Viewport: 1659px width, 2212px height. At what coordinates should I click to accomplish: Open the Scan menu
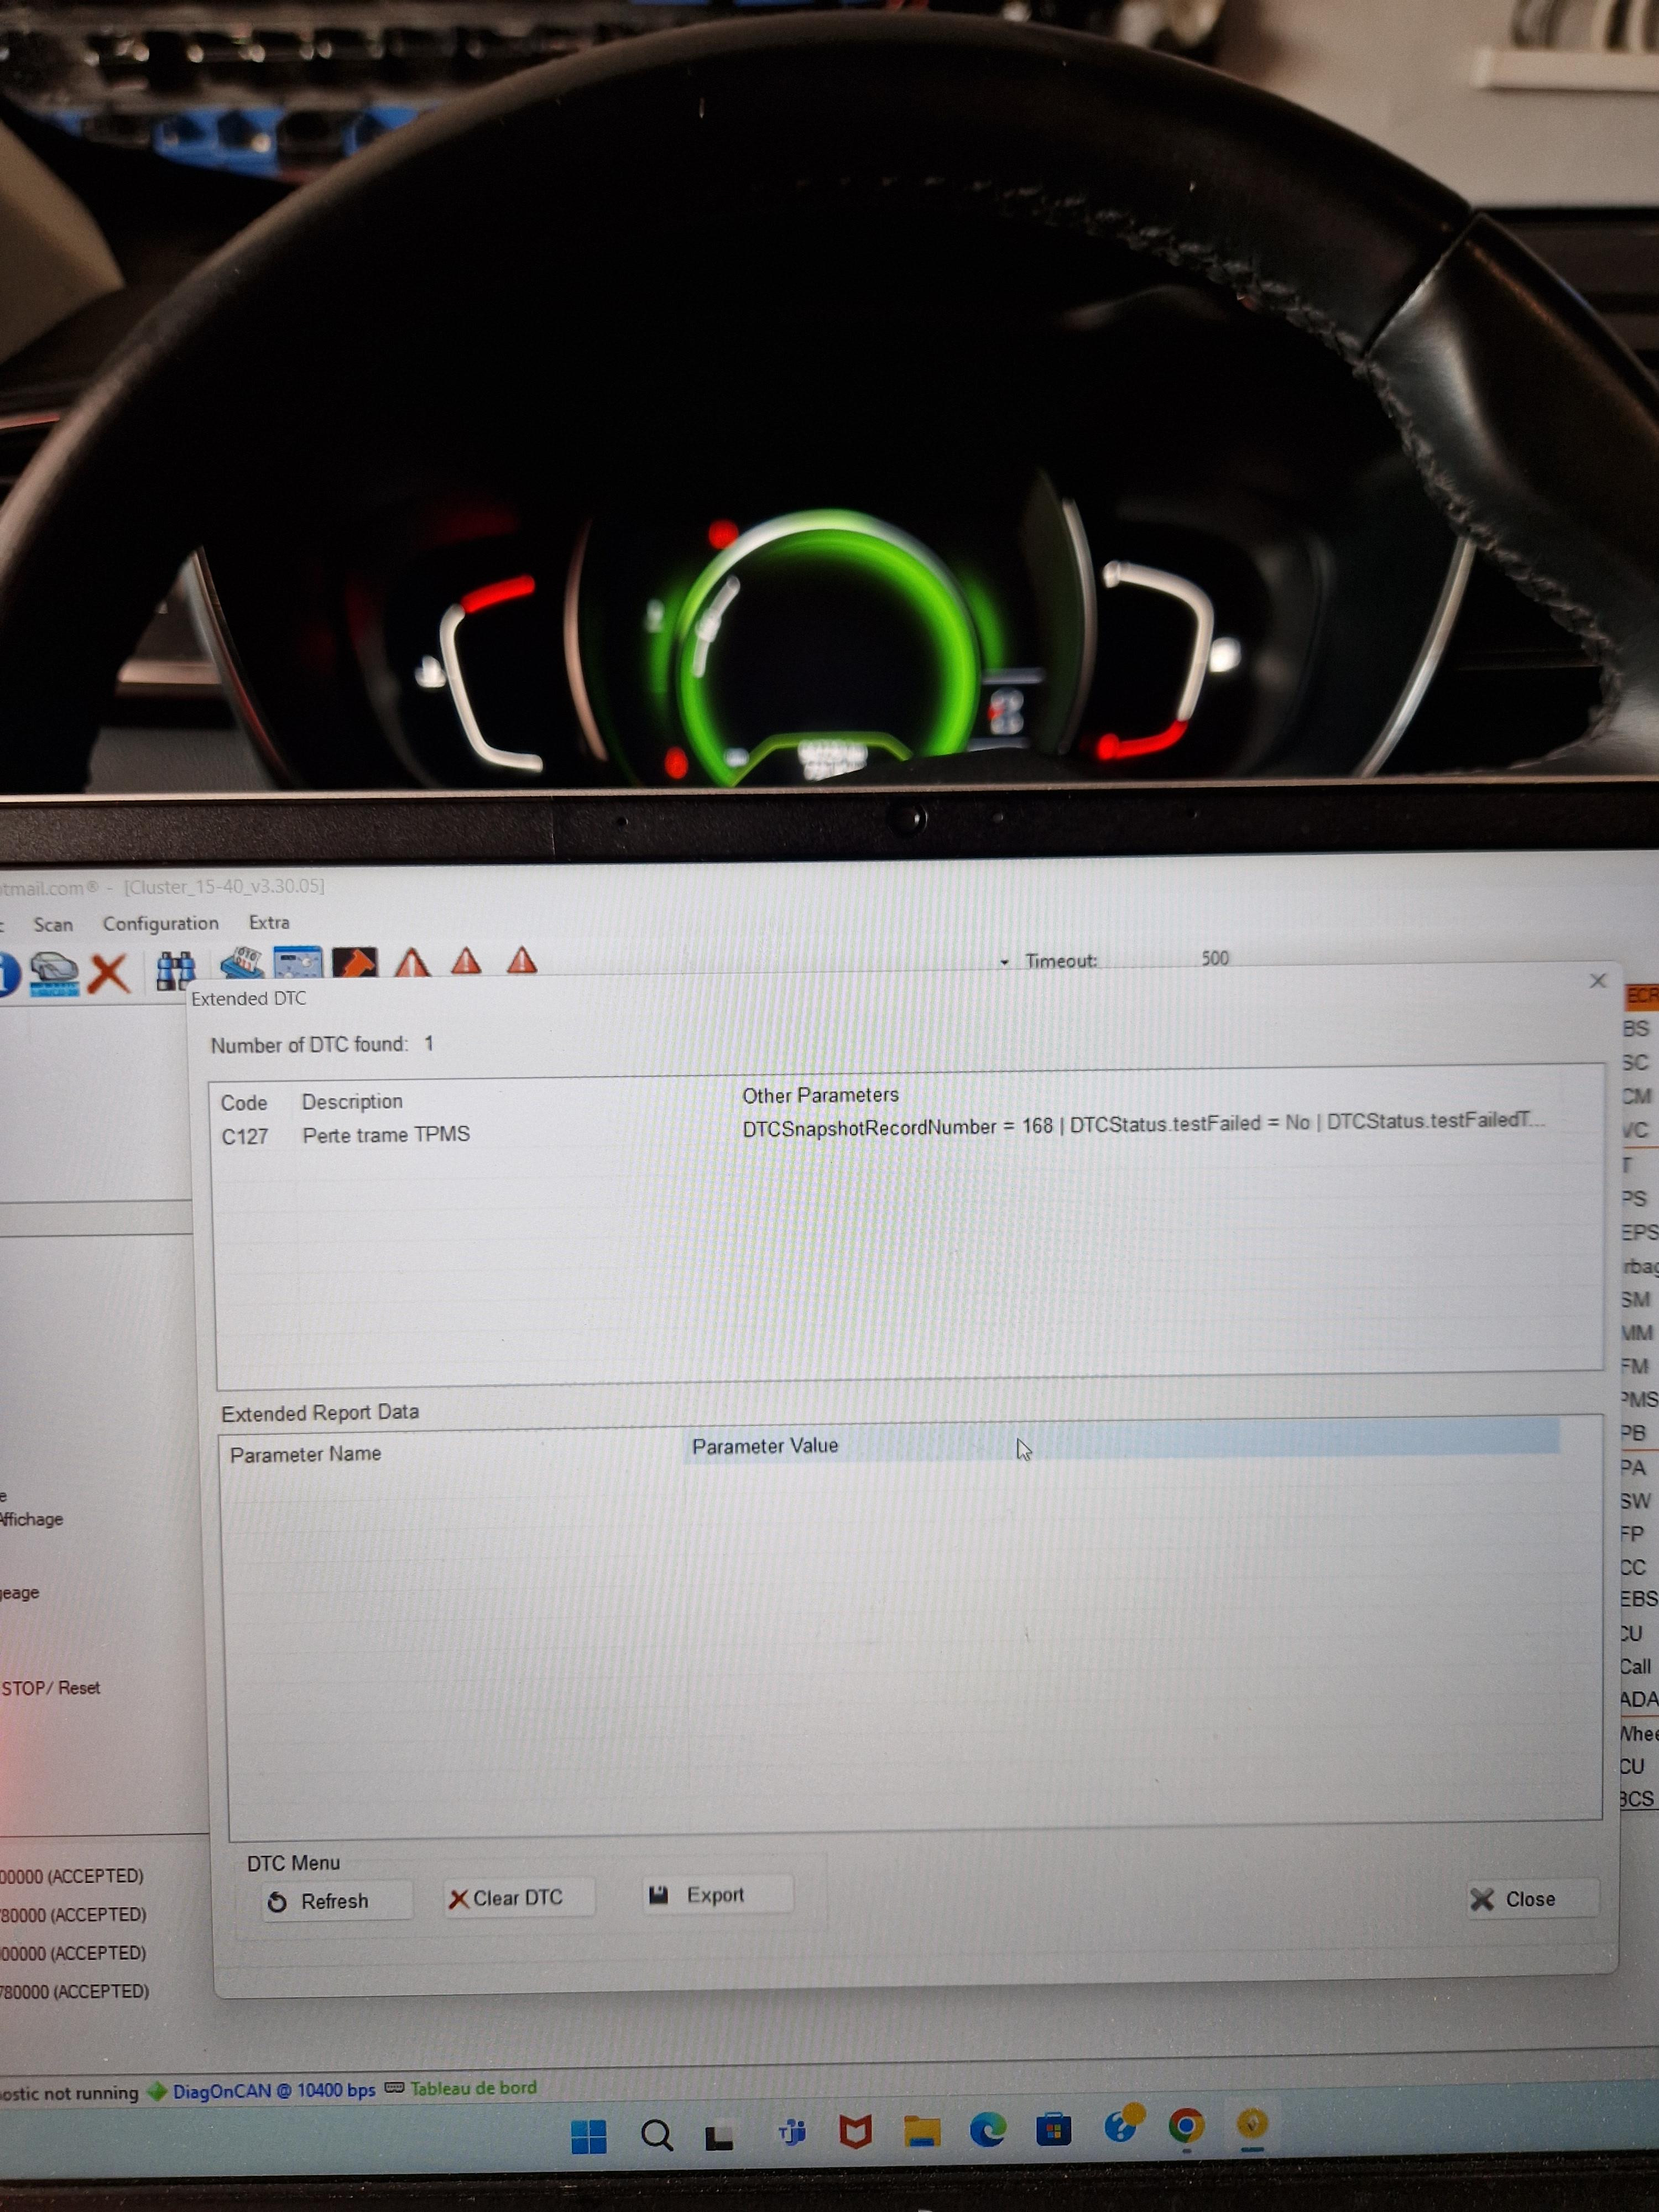point(53,924)
